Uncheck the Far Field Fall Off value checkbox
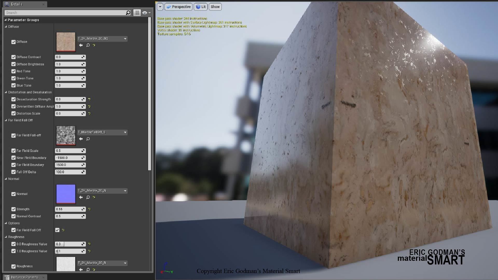498x280 pixels. 57,230
